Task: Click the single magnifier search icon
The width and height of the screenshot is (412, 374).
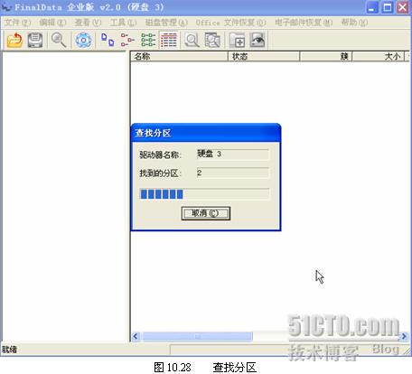Action: click(192, 40)
